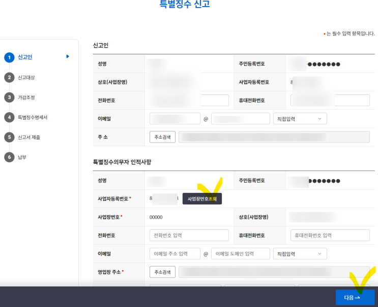Click the 신고인 주소 address field
Image resolution: width=378 pixels, height=307 pixels.
(274, 137)
